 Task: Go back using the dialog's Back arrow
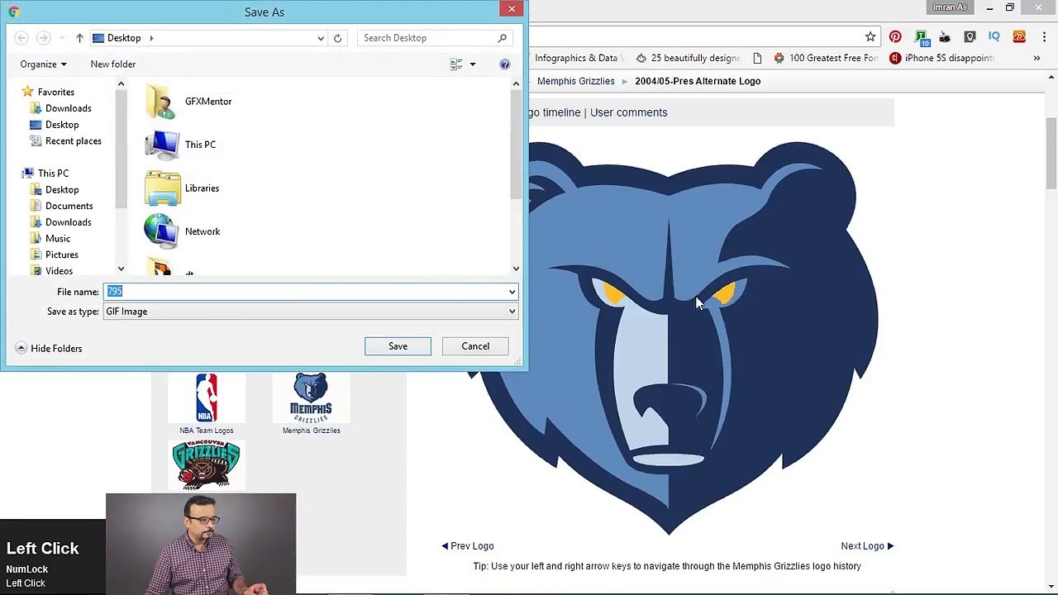click(x=21, y=38)
